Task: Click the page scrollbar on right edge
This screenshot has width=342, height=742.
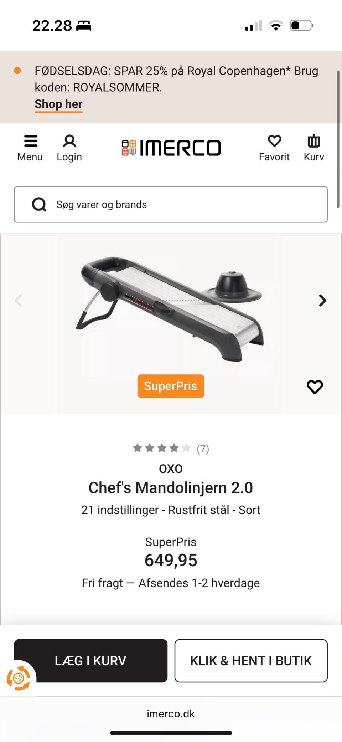Action: tap(338, 139)
